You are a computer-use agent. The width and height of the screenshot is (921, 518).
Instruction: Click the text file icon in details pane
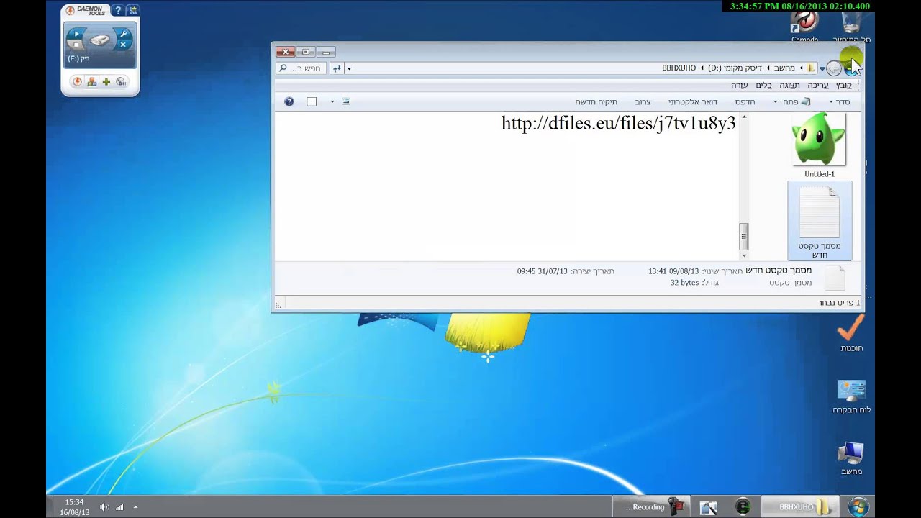coord(835,278)
